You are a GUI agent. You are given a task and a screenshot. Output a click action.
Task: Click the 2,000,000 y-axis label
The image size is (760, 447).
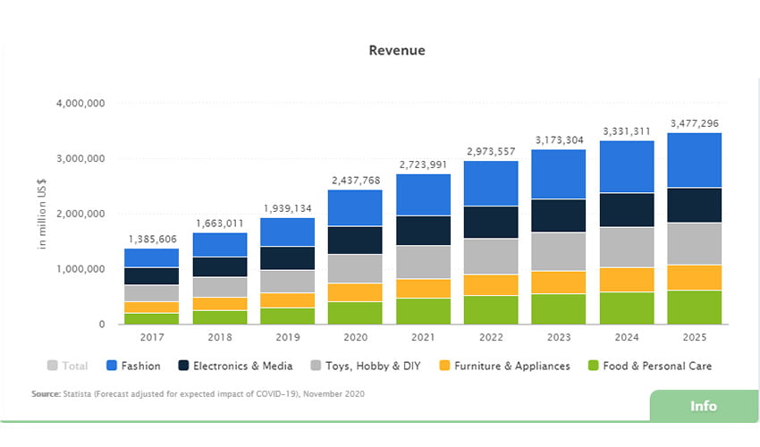(x=80, y=214)
